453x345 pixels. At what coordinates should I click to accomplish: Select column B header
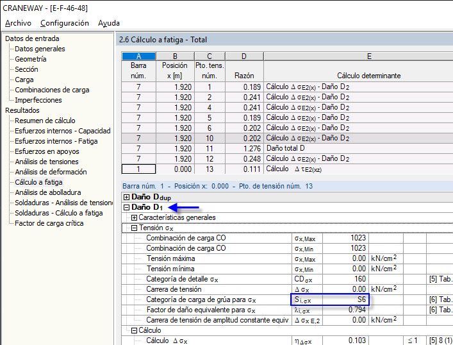[175, 56]
